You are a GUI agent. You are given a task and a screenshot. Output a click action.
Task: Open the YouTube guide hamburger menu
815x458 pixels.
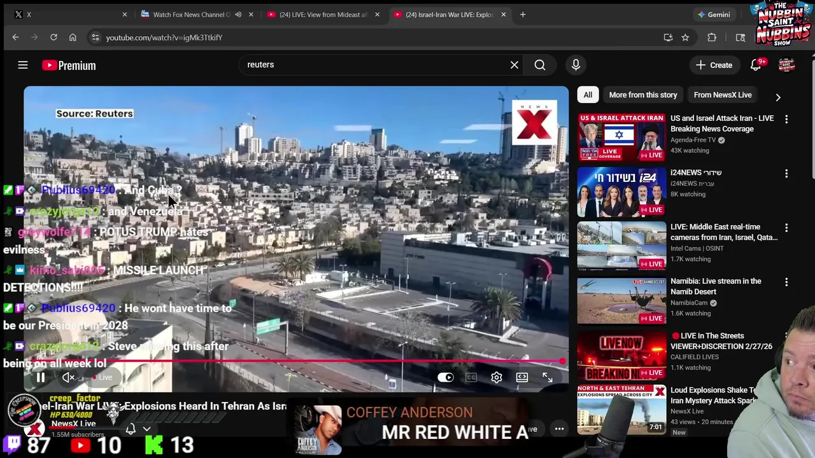[23, 65]
